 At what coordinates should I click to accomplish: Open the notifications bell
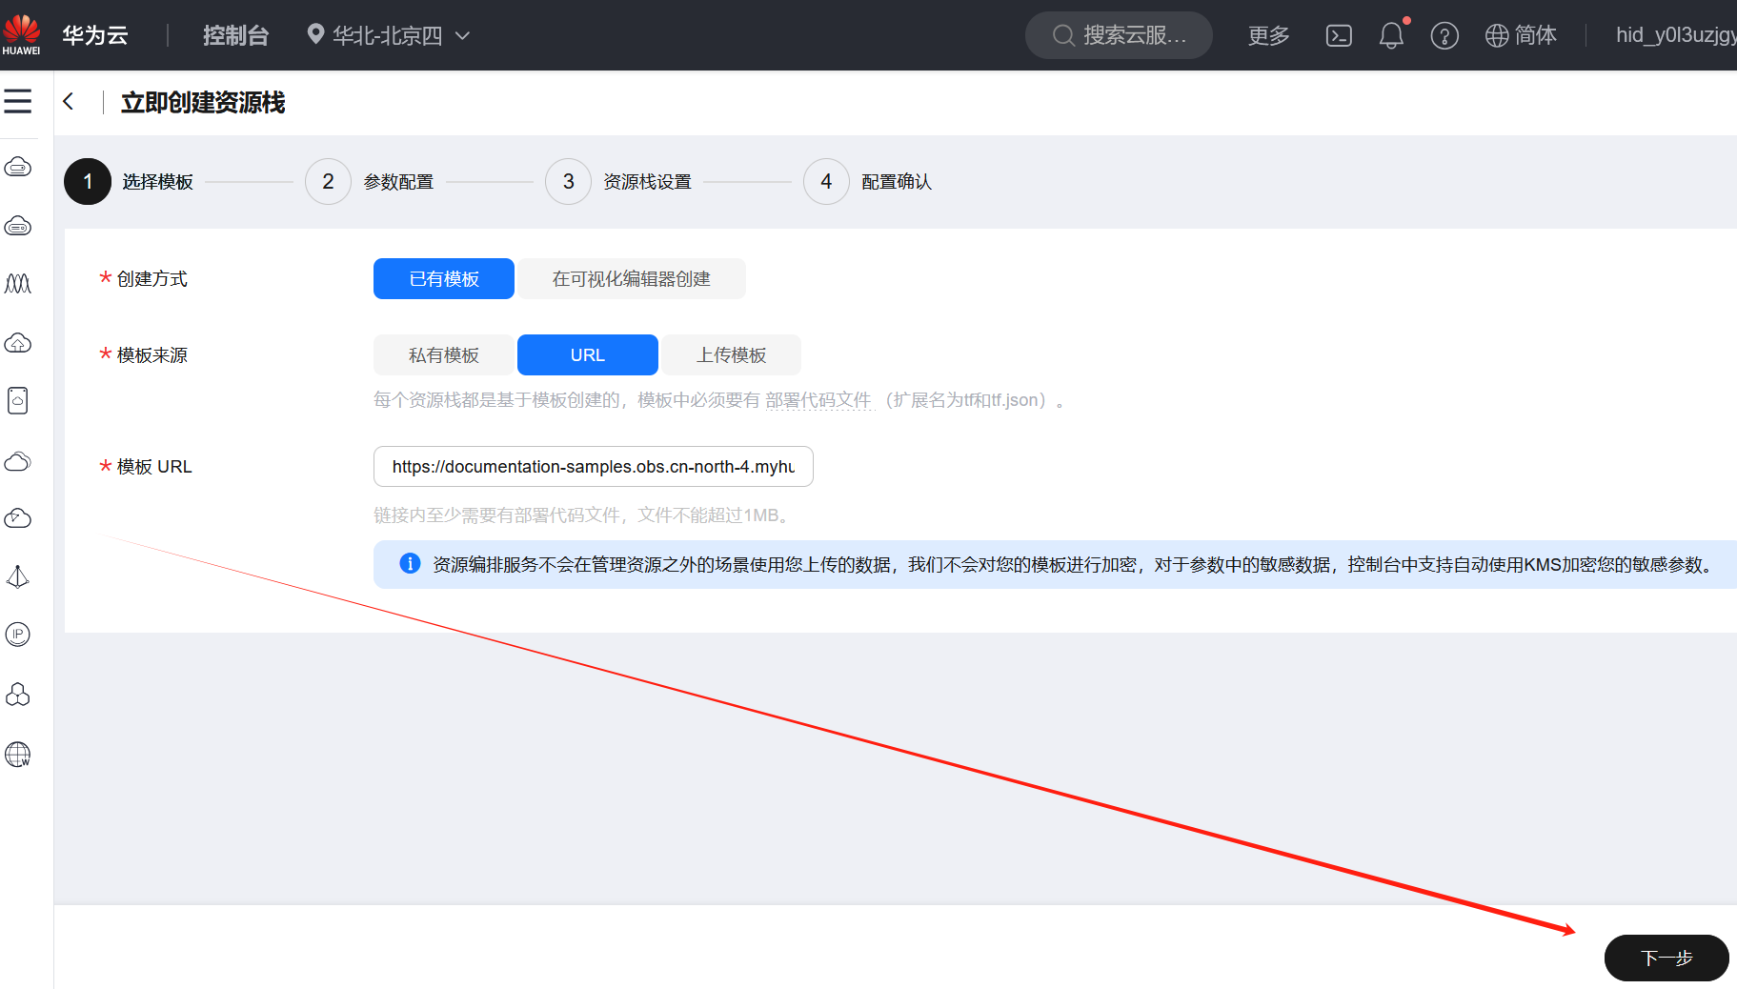click(1391, 35)
